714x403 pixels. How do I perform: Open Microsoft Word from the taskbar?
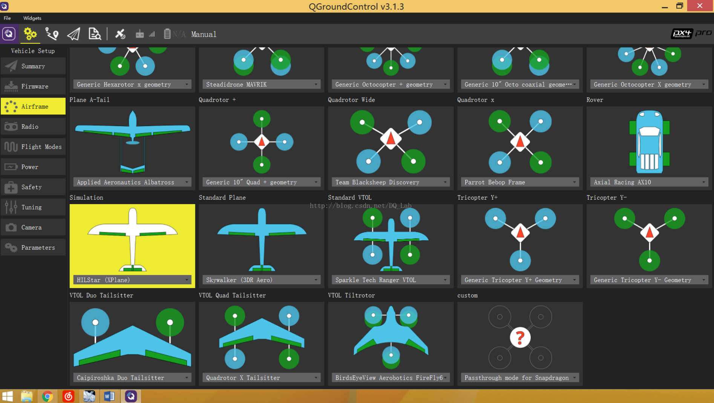coord(109,396)
